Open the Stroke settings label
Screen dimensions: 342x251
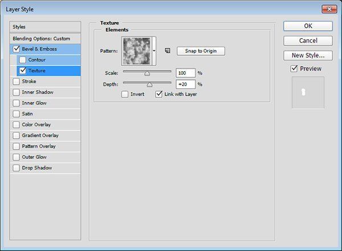coord(29,81)
